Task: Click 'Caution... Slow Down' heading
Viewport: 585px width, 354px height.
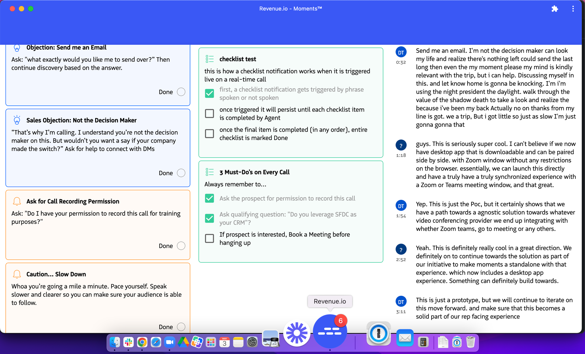Action: coord(56,274)
